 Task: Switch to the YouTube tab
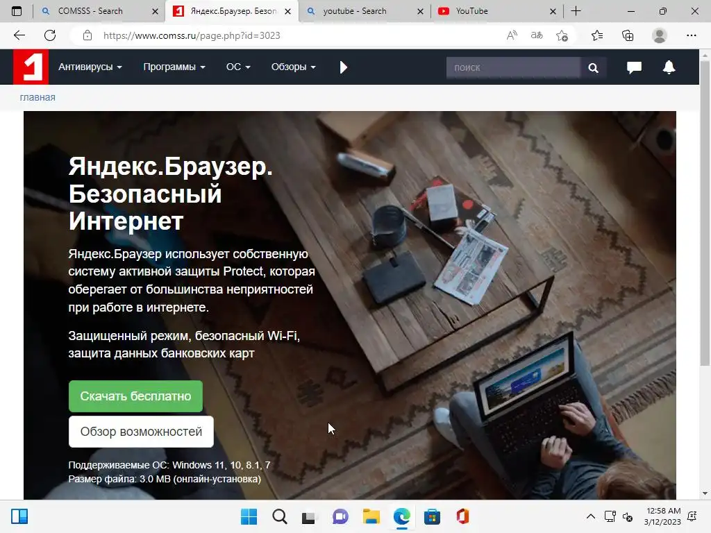point(496,11)
